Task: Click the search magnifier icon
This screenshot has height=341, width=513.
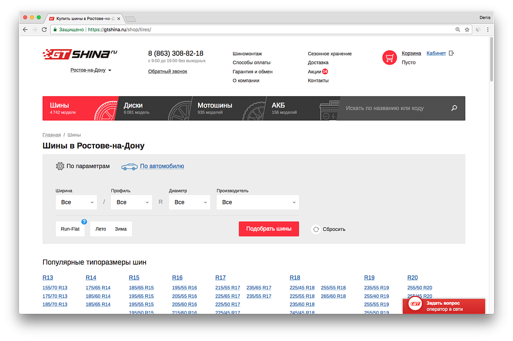Action: 454,108
